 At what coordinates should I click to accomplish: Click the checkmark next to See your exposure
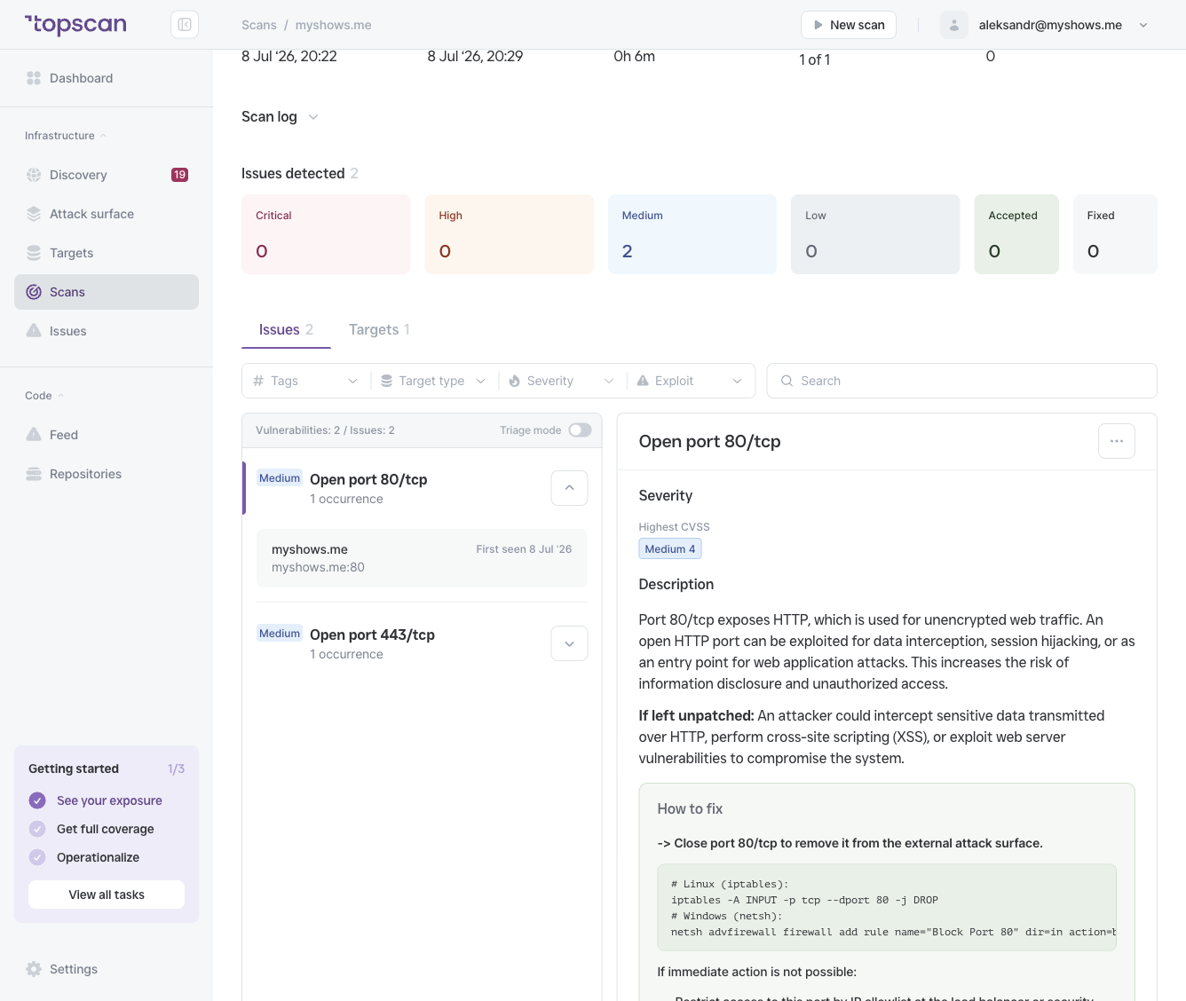click(37, 800)
